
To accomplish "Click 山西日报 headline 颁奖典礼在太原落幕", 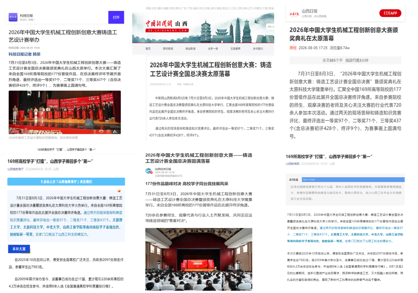I will (x=344, y=34).
